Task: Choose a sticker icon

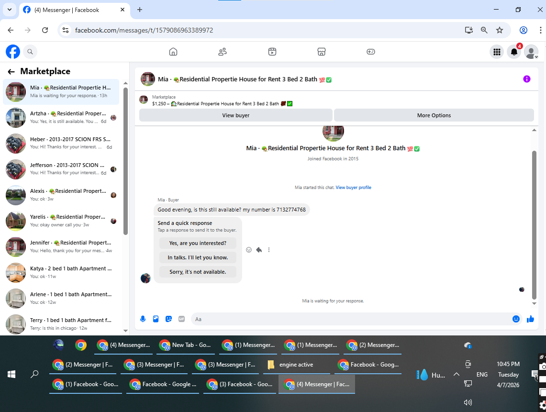Action: [x=168, y=319]
